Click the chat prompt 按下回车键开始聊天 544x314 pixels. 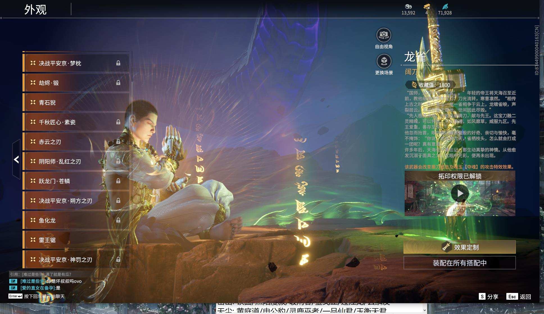point(44,296)
